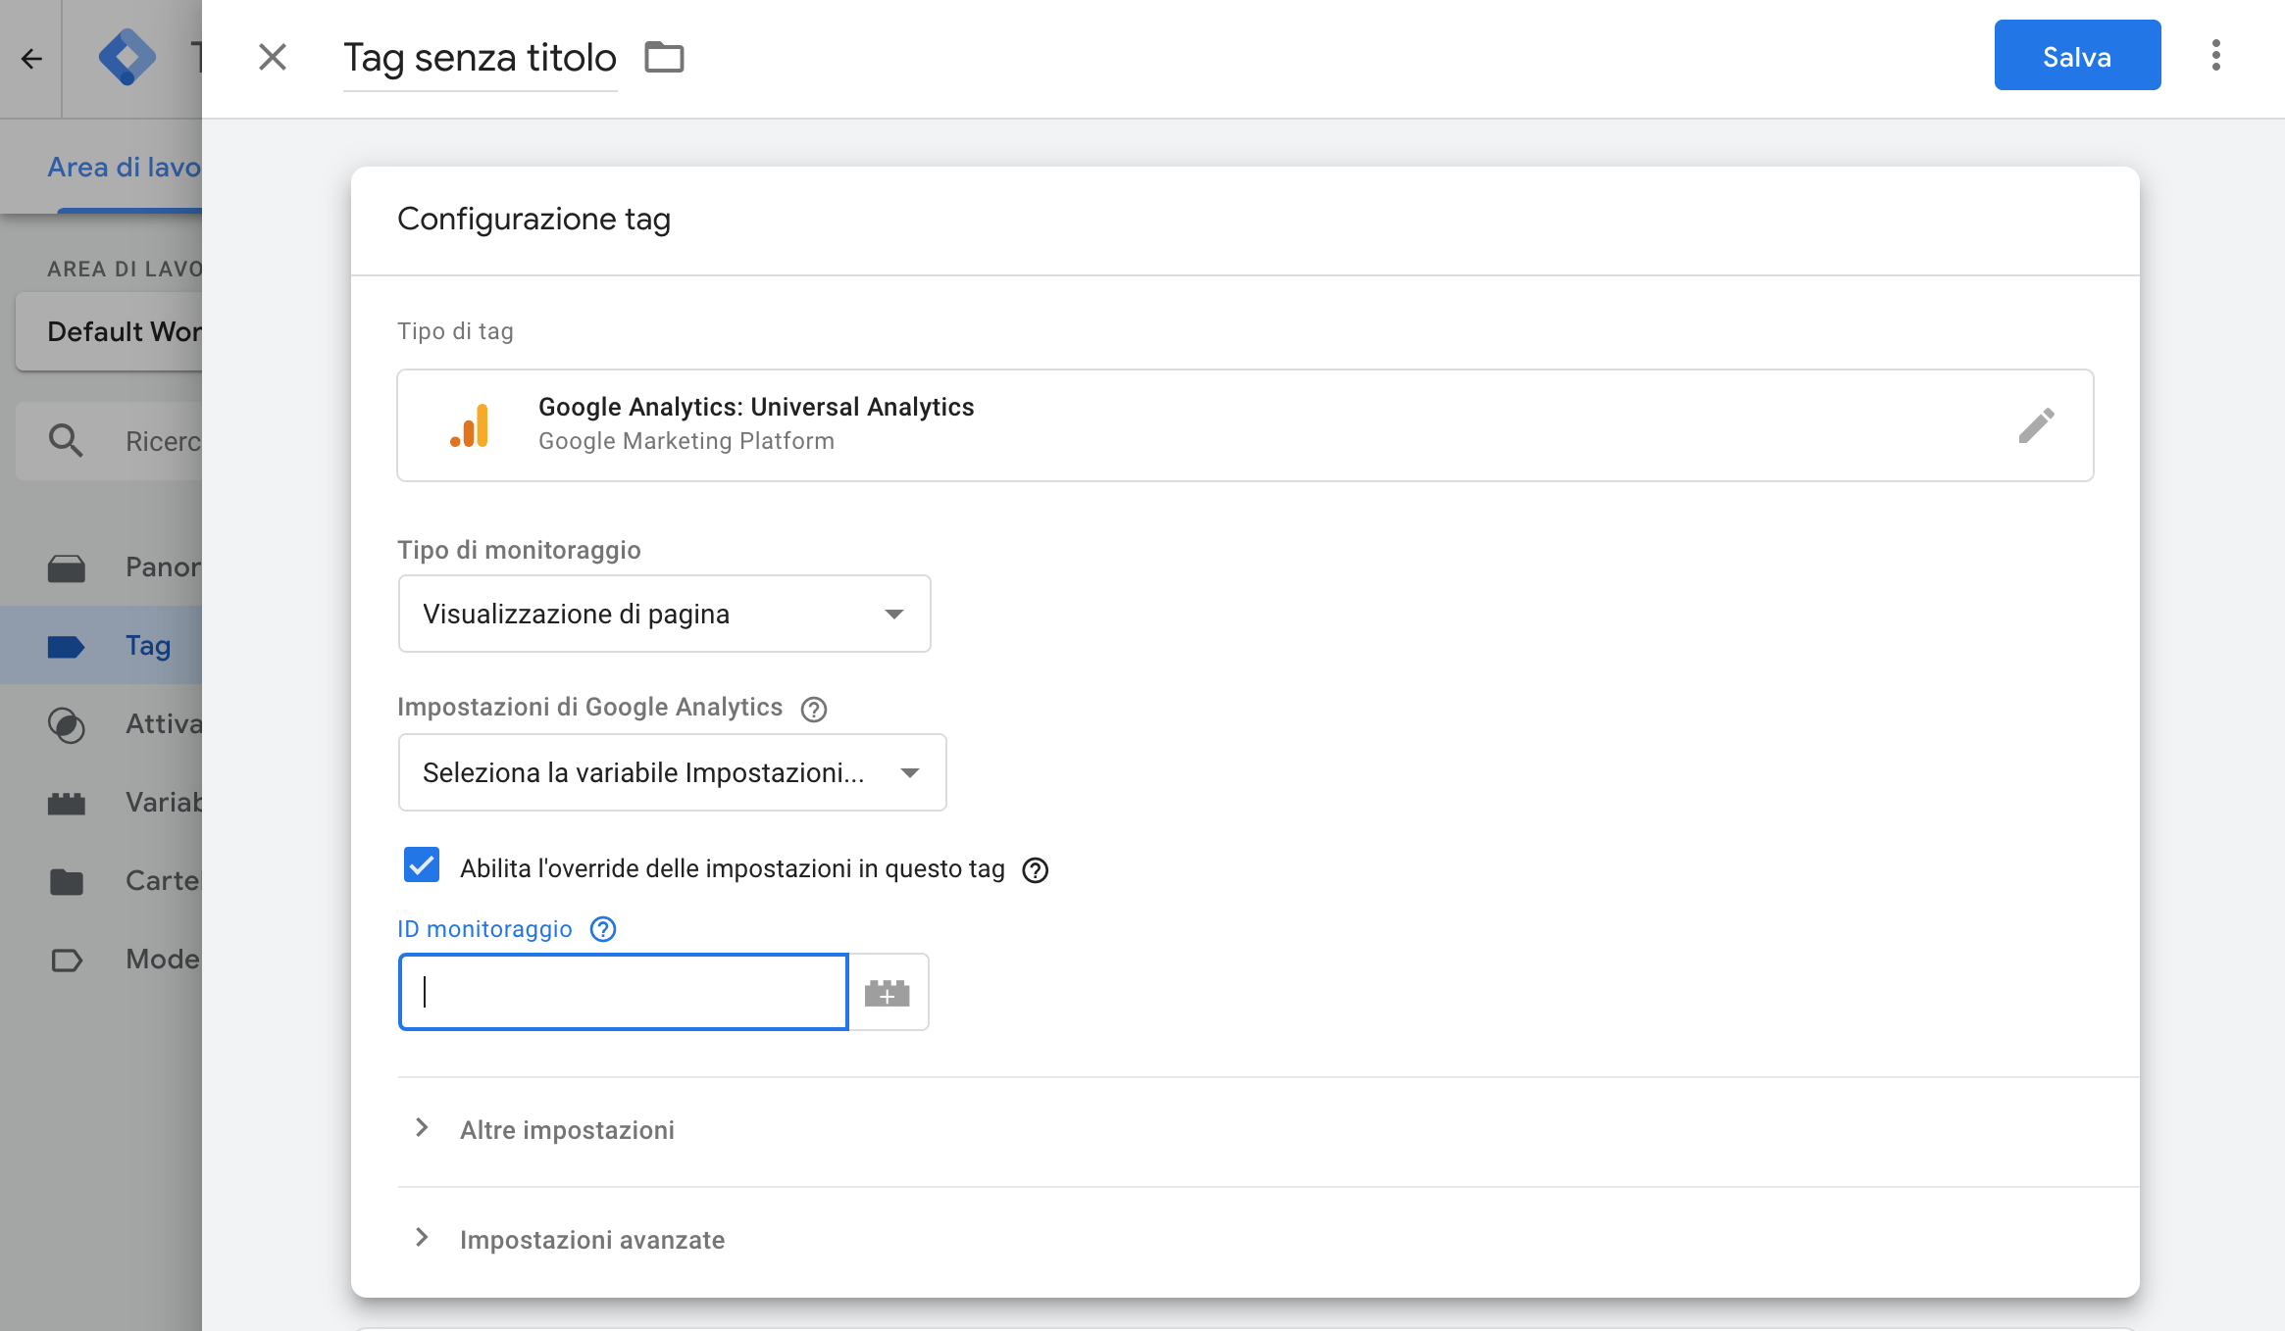Open help for override settings checkbox
This screenshot has height=1331, width=2285.
point(1036,870)
